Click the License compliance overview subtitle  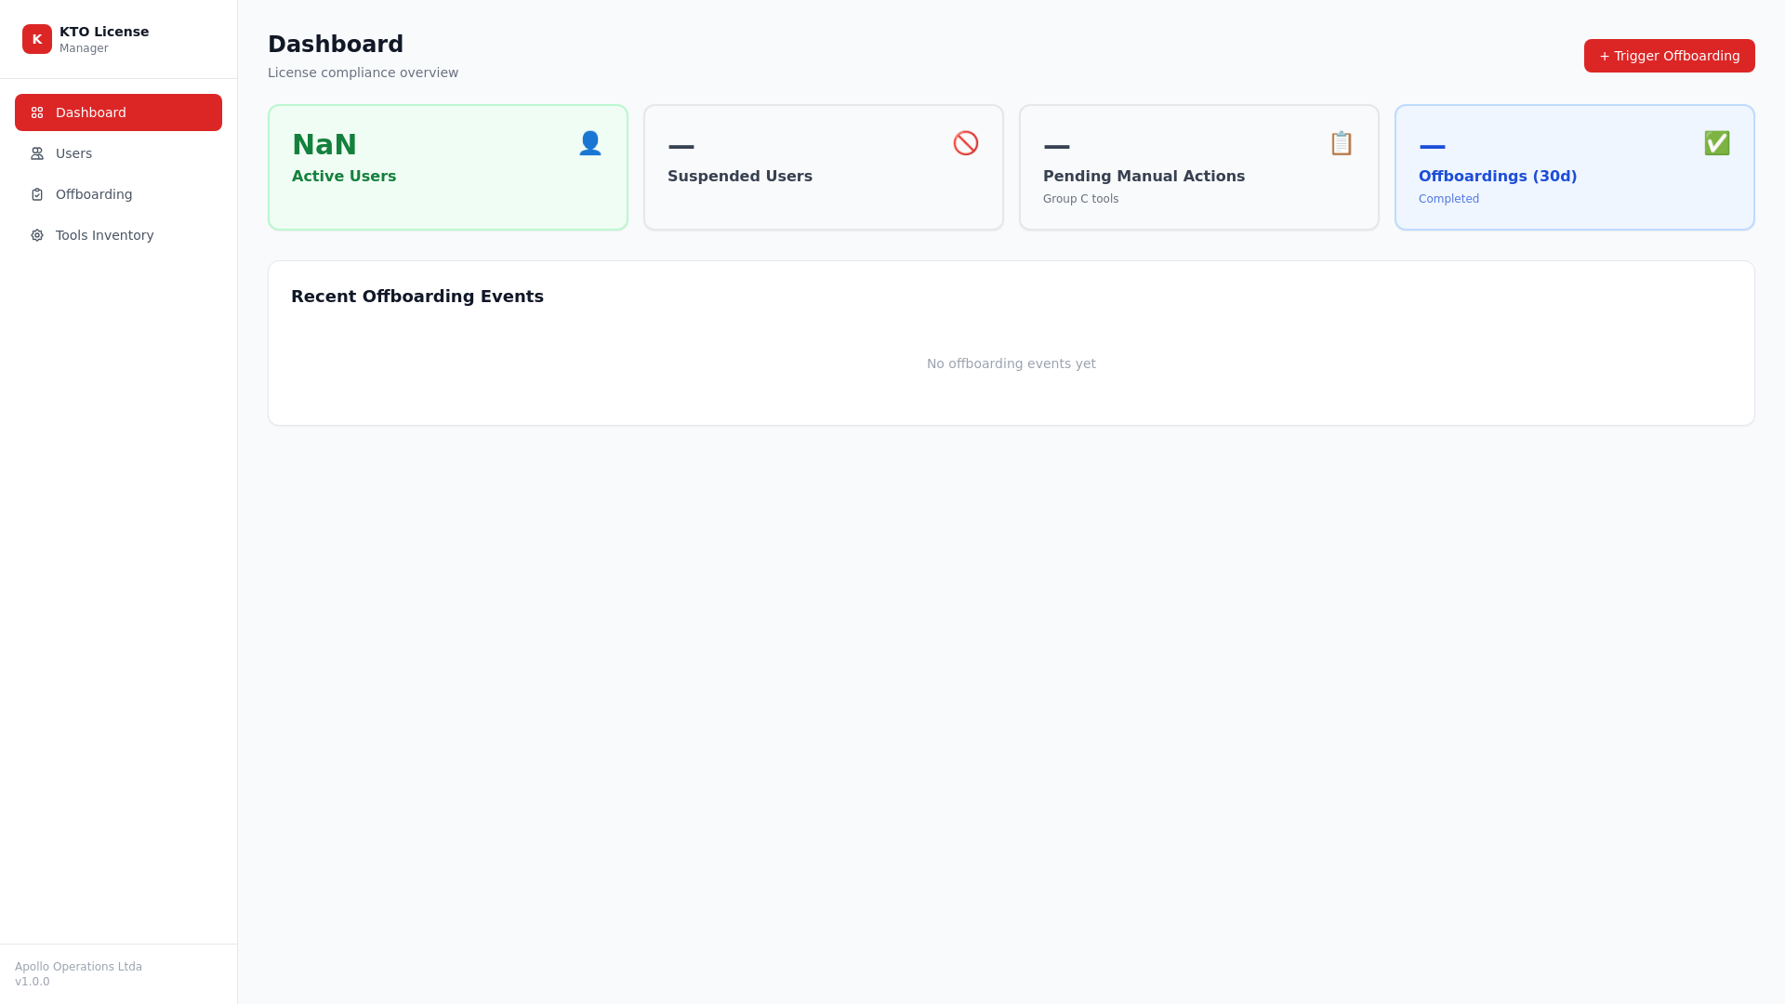[x=363, y=73]
